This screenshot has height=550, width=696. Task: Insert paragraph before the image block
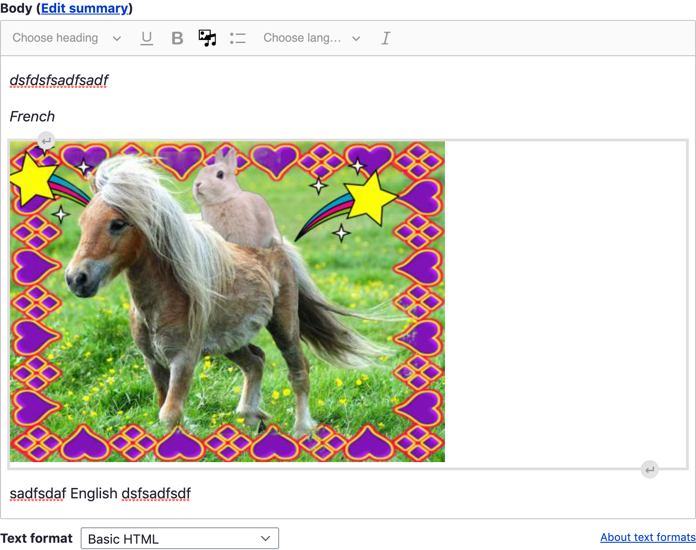pos(46,141)
